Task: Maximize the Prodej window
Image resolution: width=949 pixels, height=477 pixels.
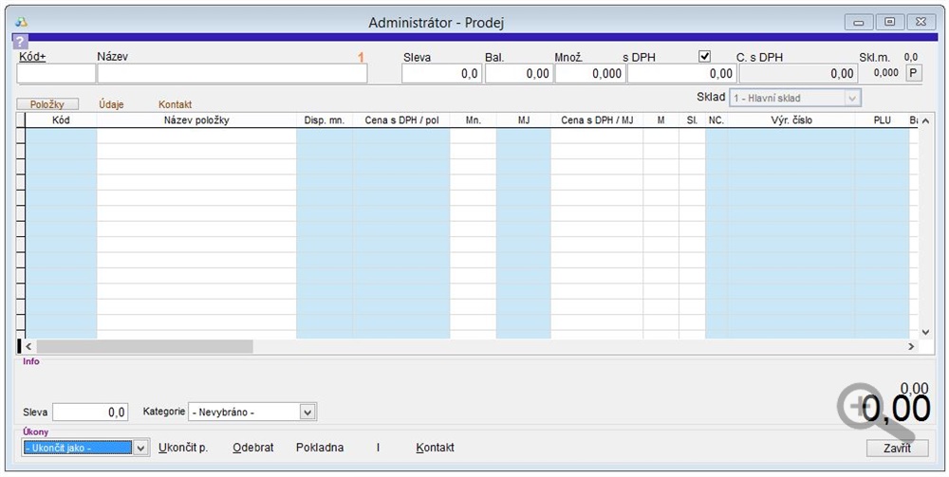Action: [890, 23]
